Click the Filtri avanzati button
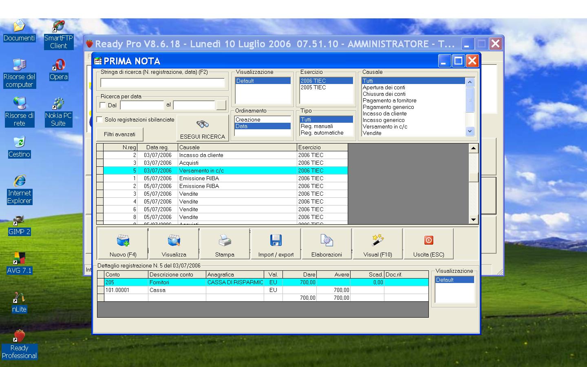587x367 pixels. pyautogui.click(x=119, y=134)
